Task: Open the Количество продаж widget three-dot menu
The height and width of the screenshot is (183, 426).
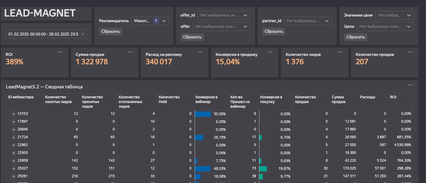Action: (x=410, y=52)
